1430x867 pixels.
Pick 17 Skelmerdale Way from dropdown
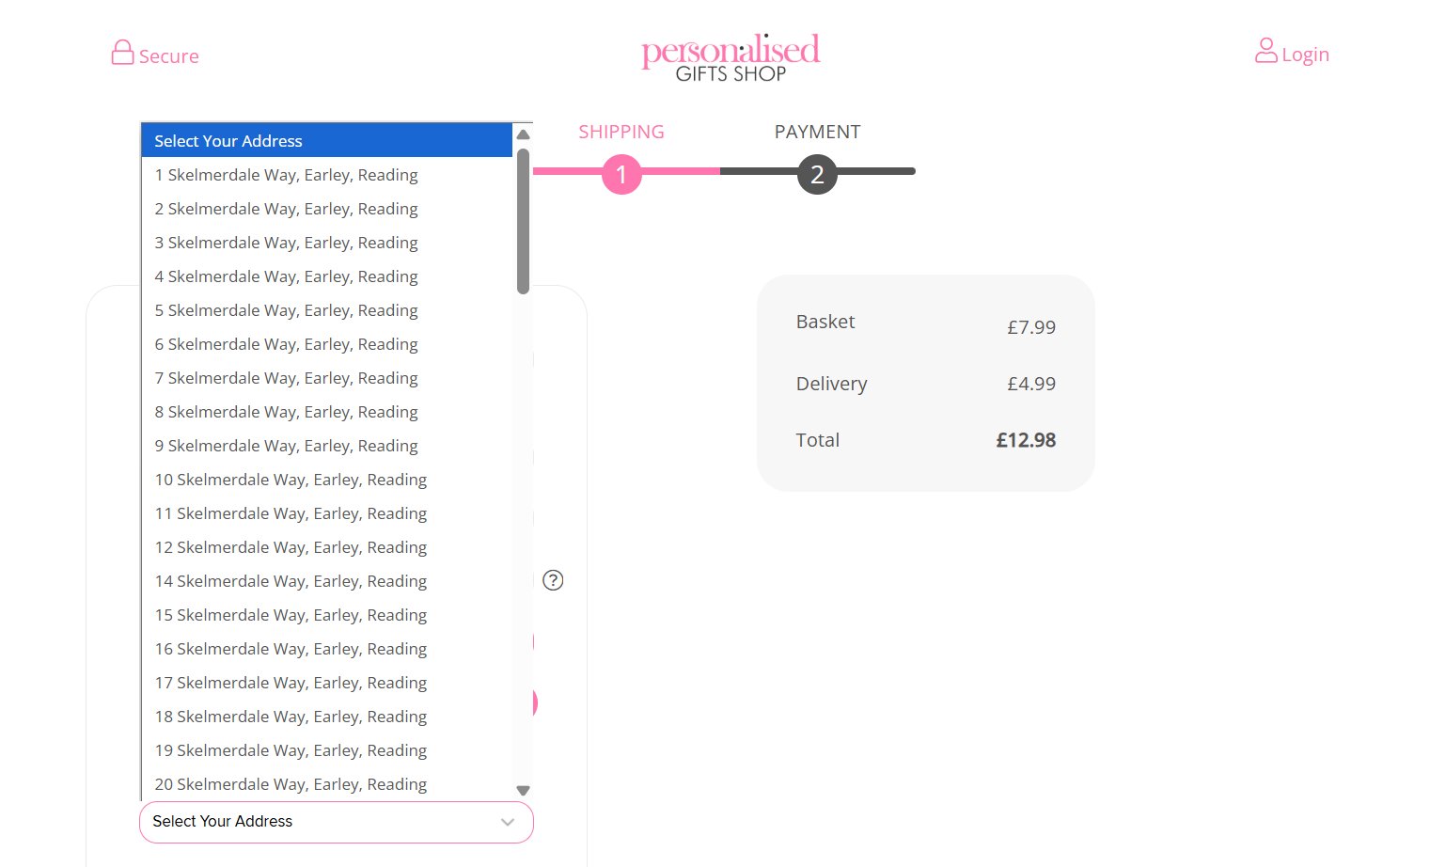click(291, 683)
